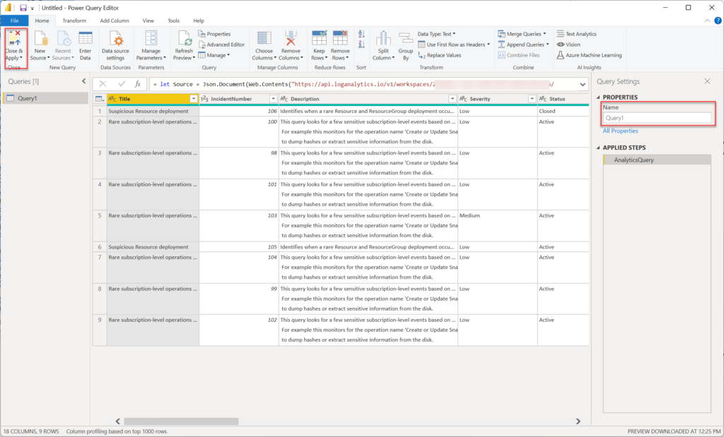Sort the column descending
Screen dimensions: 724x437
click(361, 44)
